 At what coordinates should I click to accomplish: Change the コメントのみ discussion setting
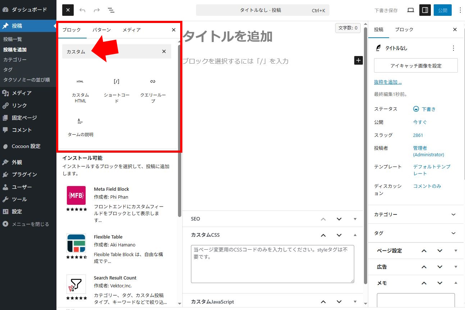click(427, 186)
